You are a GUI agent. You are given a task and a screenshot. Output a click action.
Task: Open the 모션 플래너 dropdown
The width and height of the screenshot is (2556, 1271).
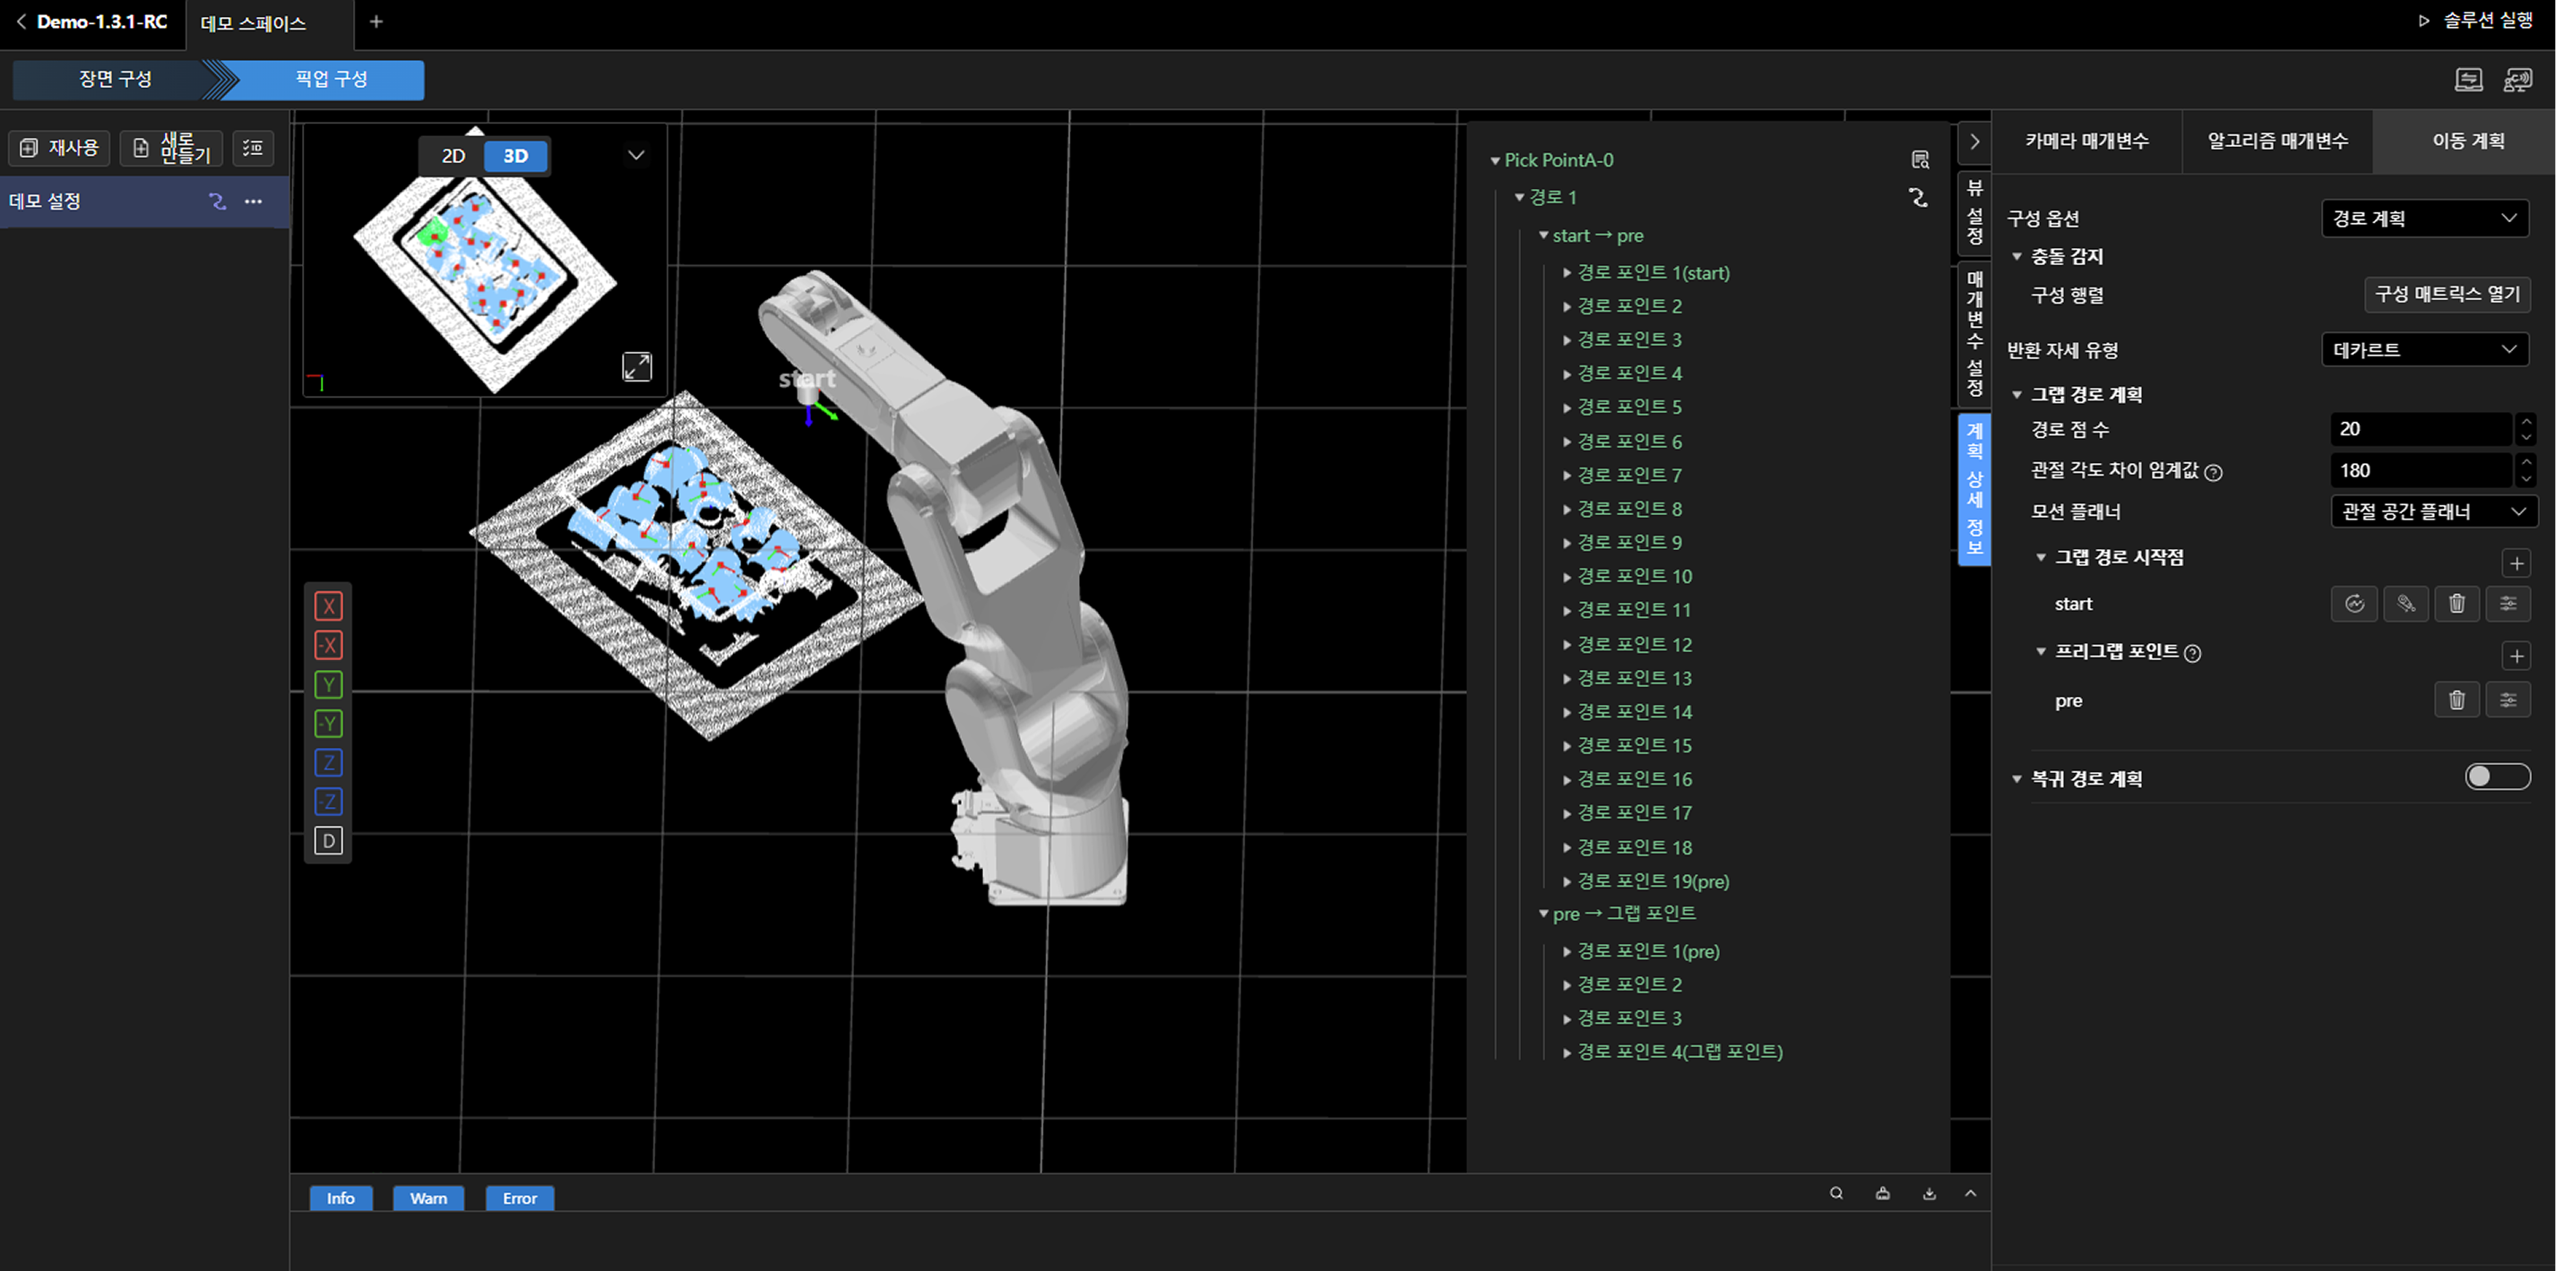[2432, 511]
